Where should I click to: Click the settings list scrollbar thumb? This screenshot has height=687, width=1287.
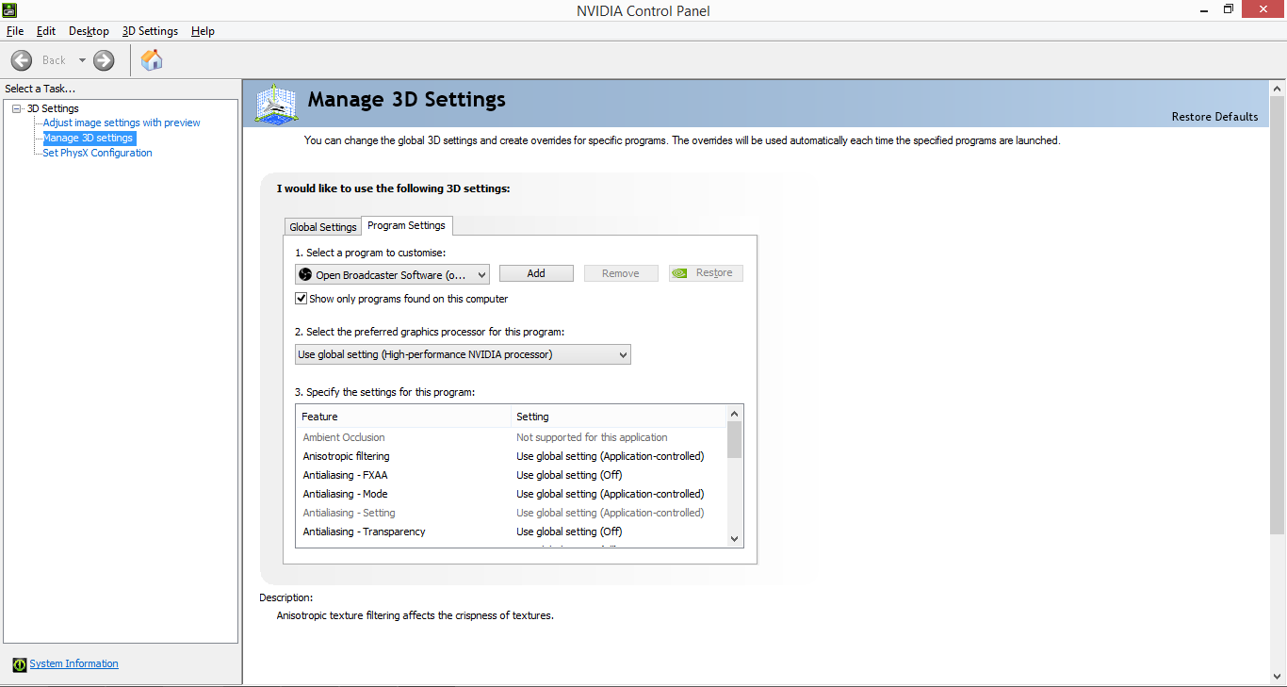click(x=735, y=439)
